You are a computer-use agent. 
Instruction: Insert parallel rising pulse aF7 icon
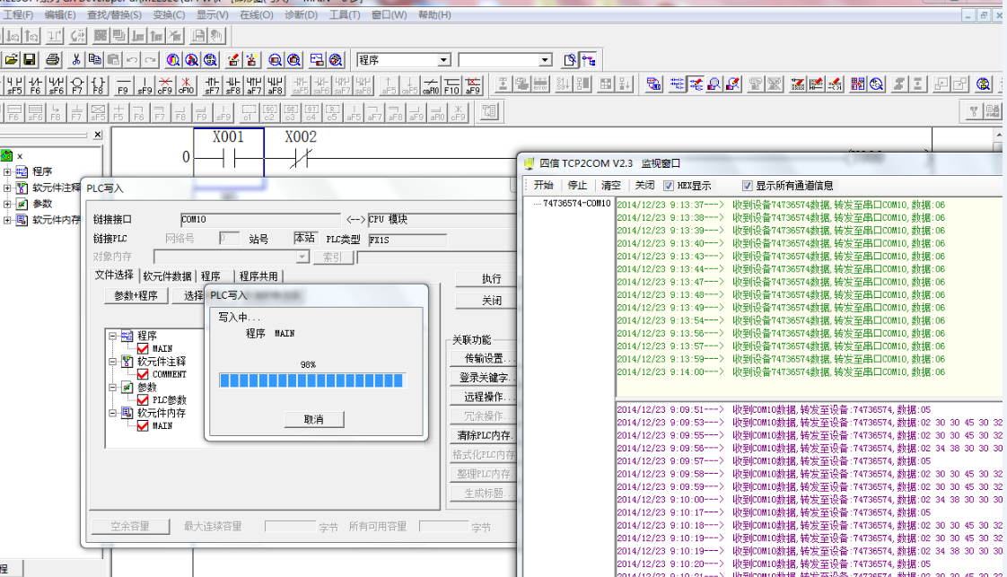coord(254,84)
